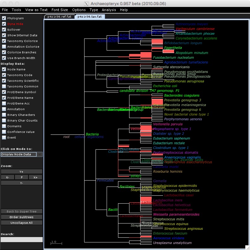Click the Escherichia coli leaf label
This screenshot has width=250, height=250.
(x=165, y=86)
